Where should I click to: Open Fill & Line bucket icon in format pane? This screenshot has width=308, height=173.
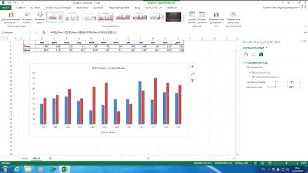coord(246,54)
